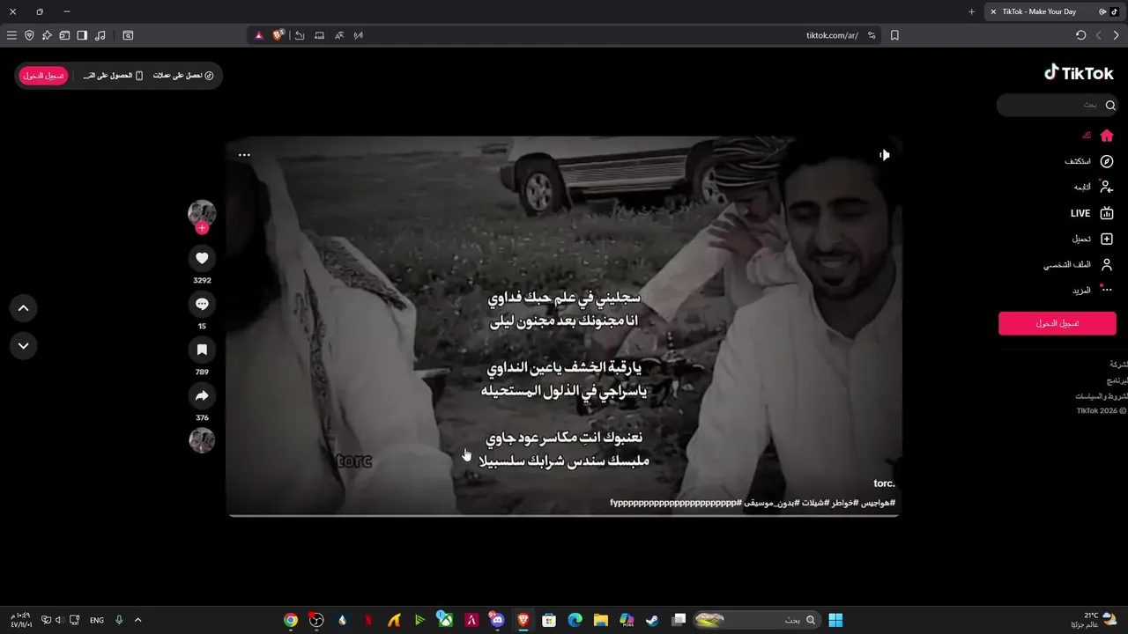Open the music note playlist icon
The width and height of the screenshot is (1128, 634).
(100, 35)
